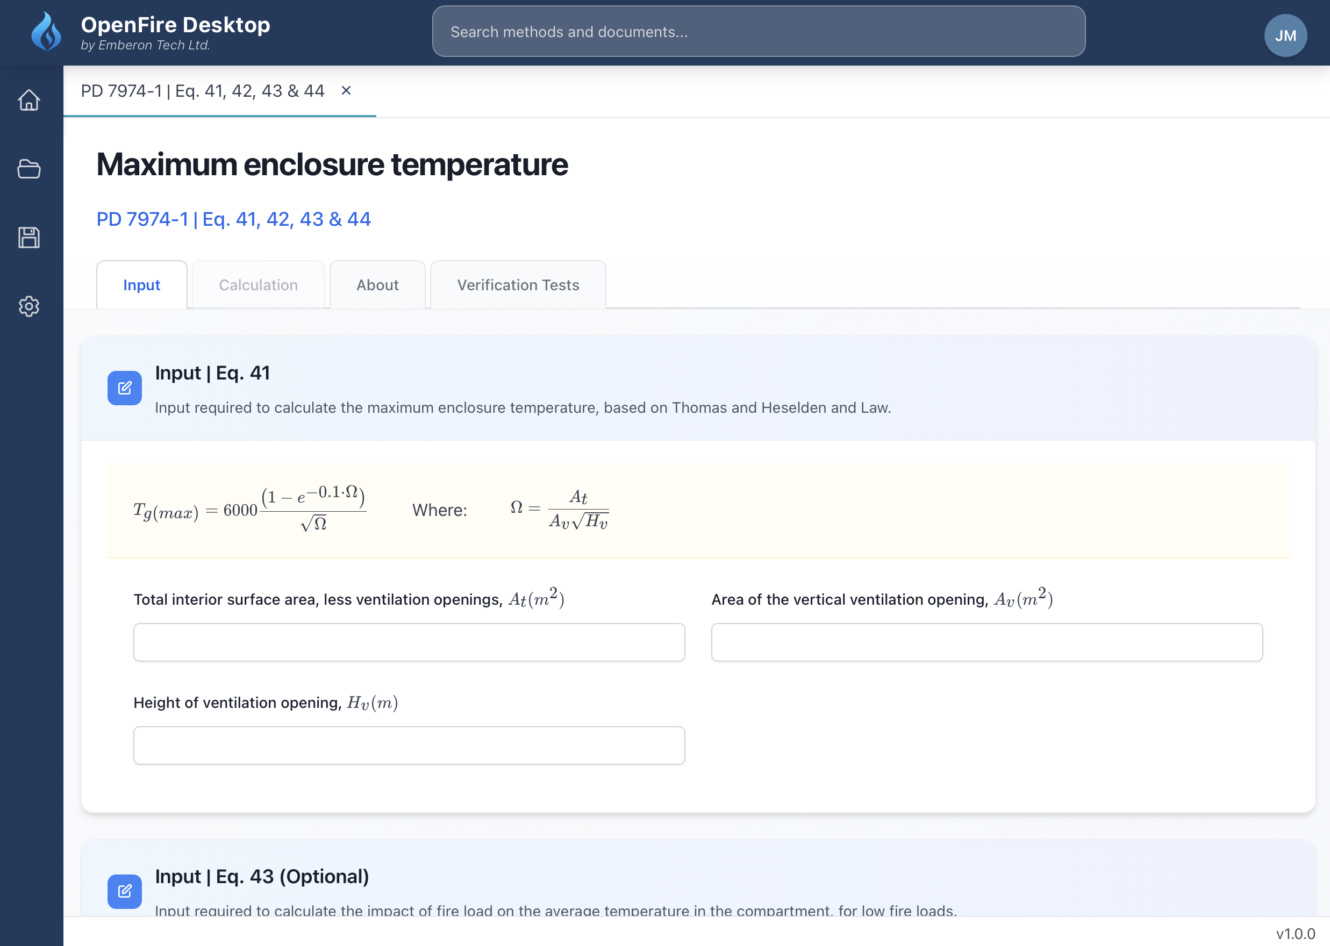Open the Home icon in sidebar

[x=28, y=100]
